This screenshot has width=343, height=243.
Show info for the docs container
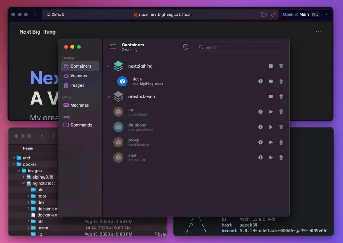pos(260,81)
